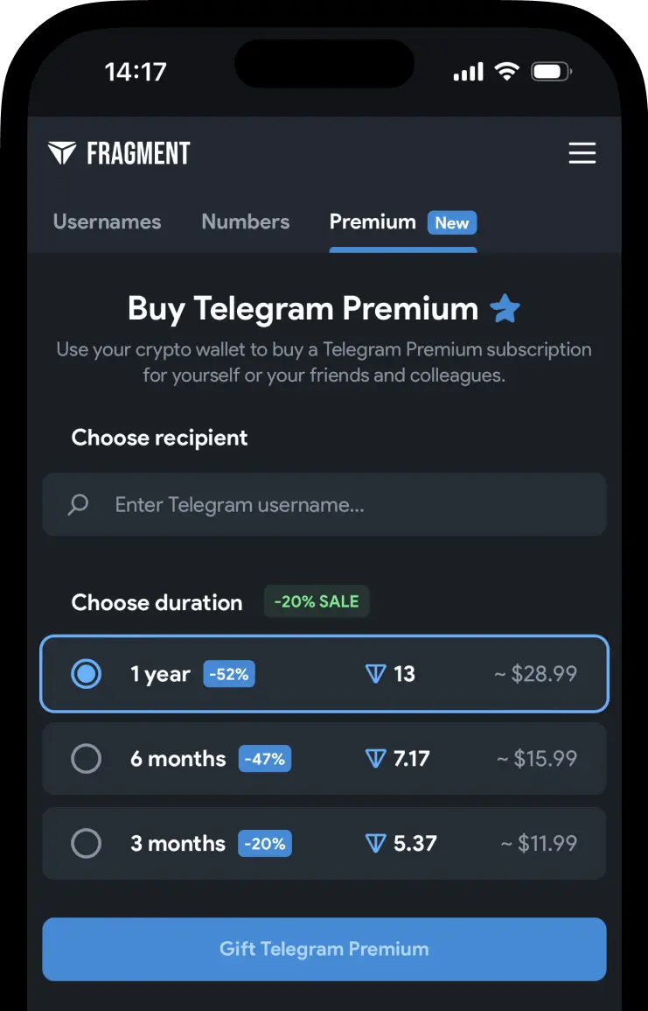Image resolution: width=648 pixels, height=1011 pixels.
Task: Click the TON diamond icon beside 5.37
Action: coord(375,843)
